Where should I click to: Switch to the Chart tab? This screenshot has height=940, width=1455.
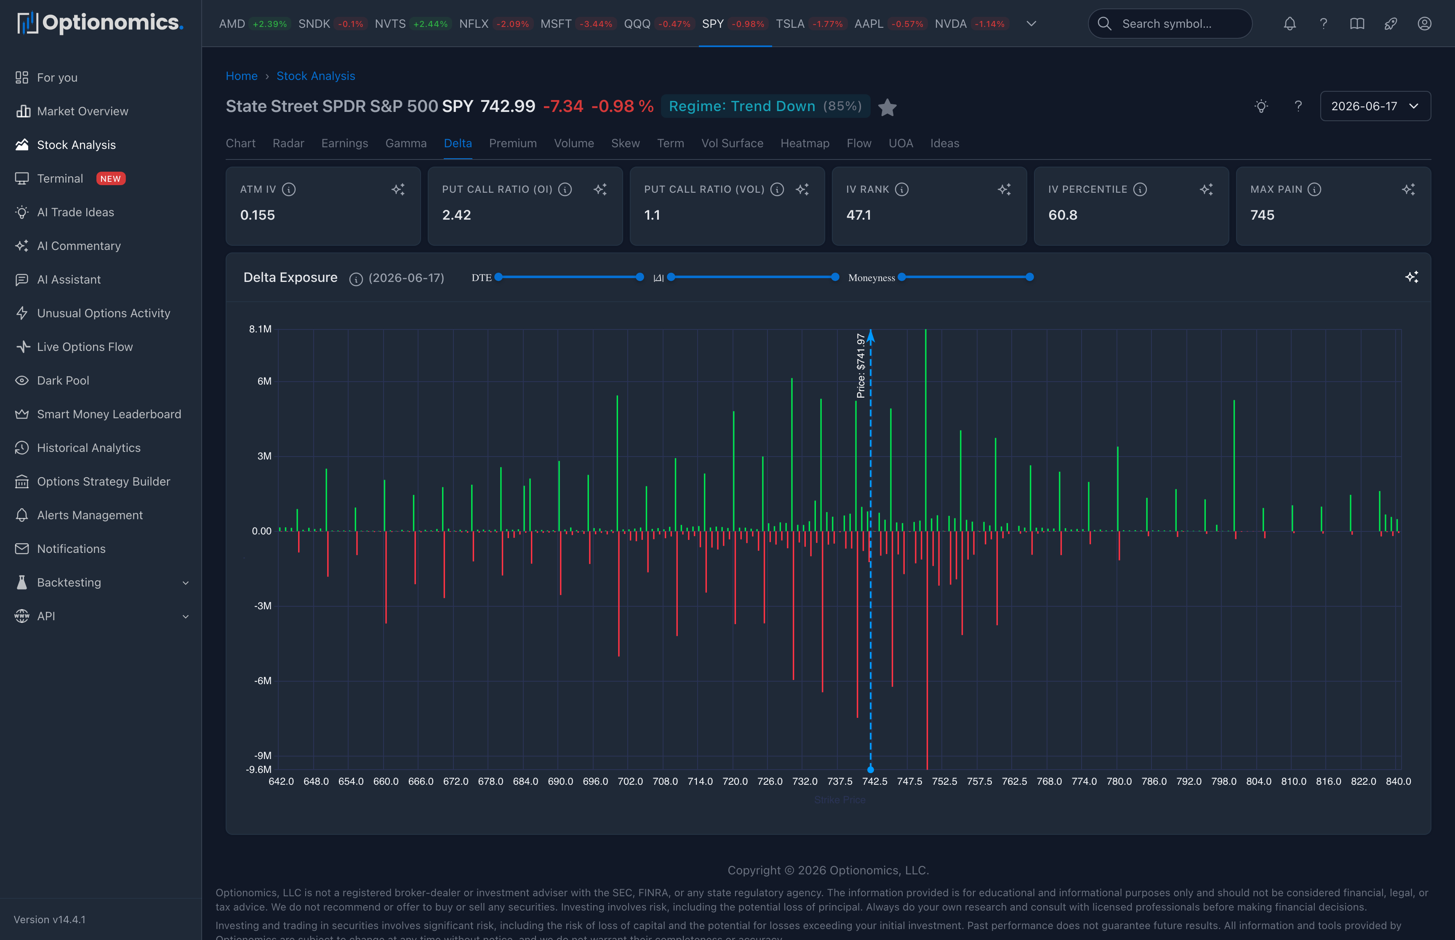point(240,143)
